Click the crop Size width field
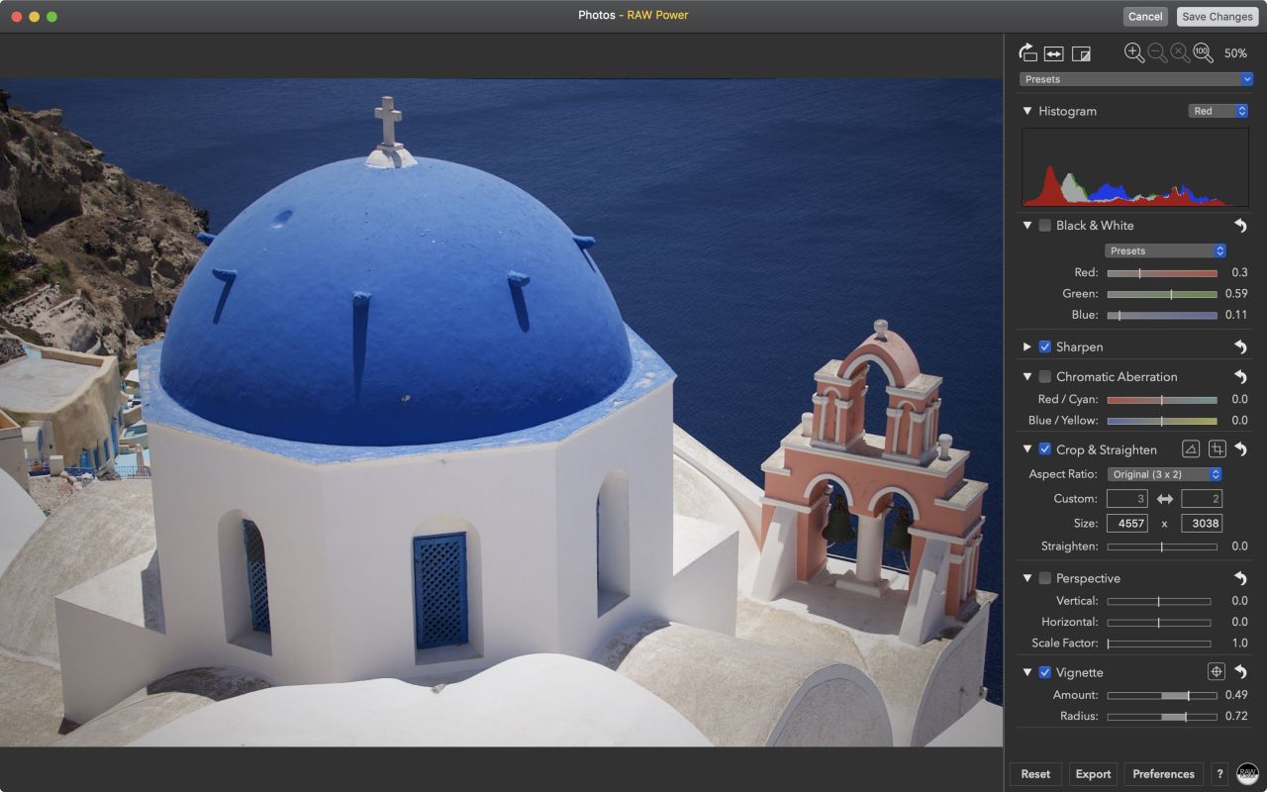The image size is (1267, 792). point(1125,523)
